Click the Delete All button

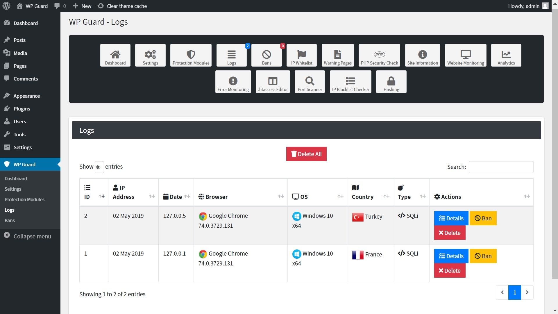[x=306, y=154]
